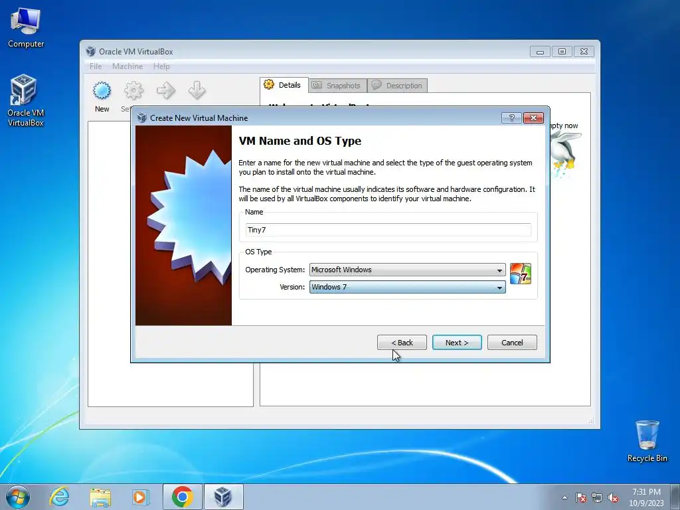Click the Windows 7 OS type logo

(521, 274)
